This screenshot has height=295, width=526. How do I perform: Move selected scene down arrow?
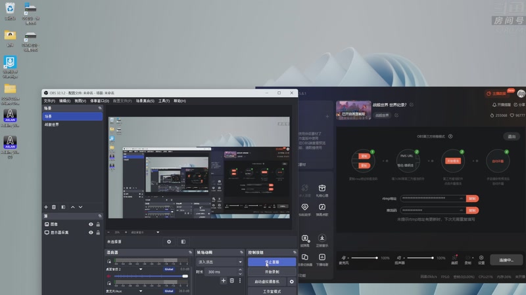coord(80,207)
